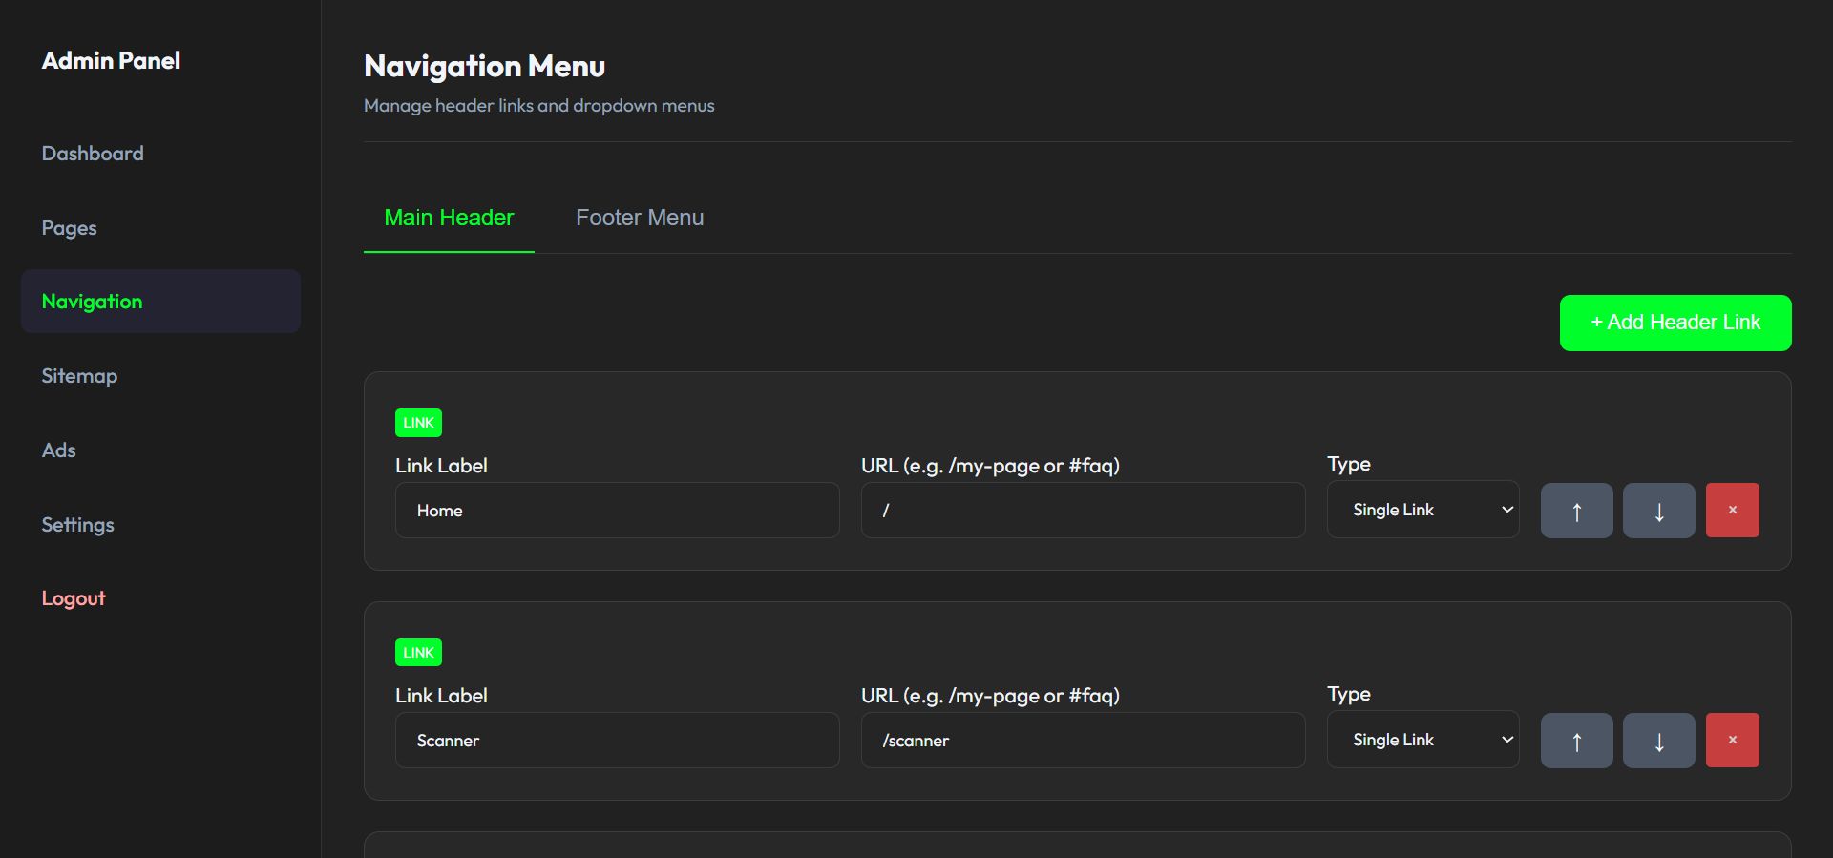Switch to the Footer Menu tab
The image size is (1833, 858).
coord(640,218)
